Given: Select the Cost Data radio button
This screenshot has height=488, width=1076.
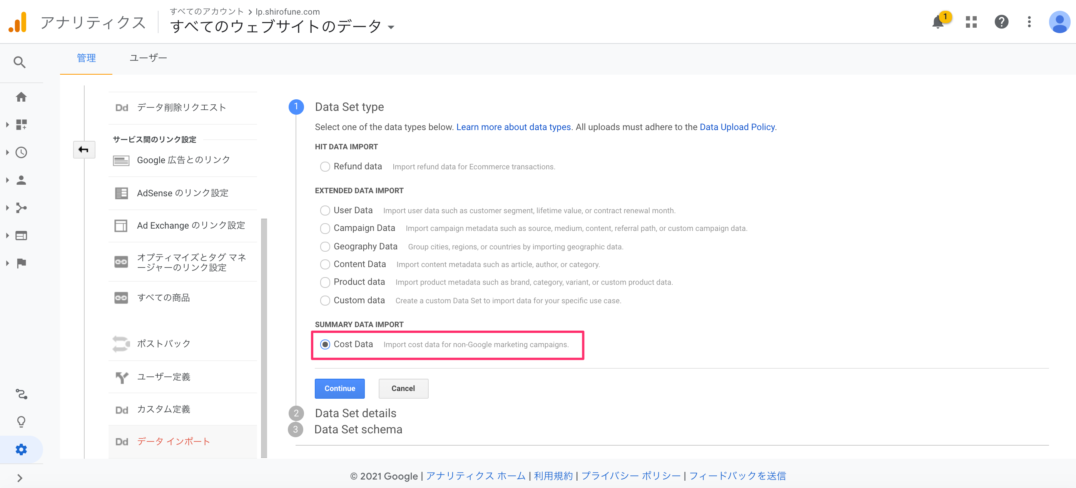Looking at the screenshot, I should click(x=324, y=344).
